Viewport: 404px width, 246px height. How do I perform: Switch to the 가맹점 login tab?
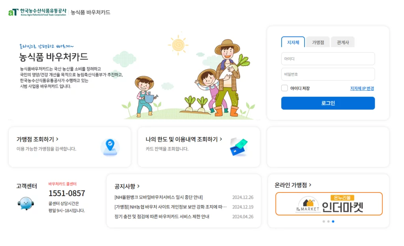[318, 43]
